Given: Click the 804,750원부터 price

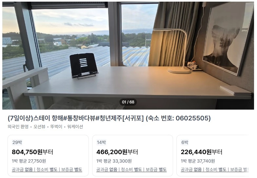Looking at the screenshot, I should click(x=32, y=152).
